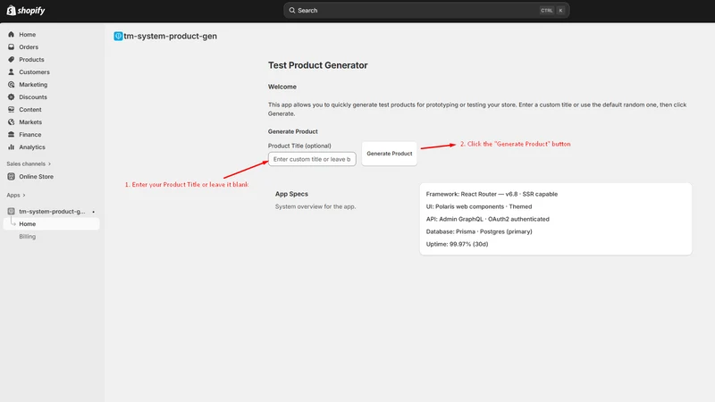715x402 pixels.
Task: Select the app's Home sub-item
Action: [x=51, y=224]
